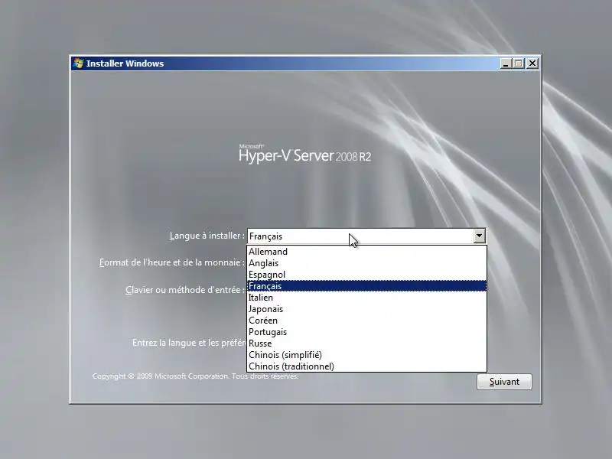
Task: Click the Format de l'heure et de la monnaie label
Action: point(172,262)
